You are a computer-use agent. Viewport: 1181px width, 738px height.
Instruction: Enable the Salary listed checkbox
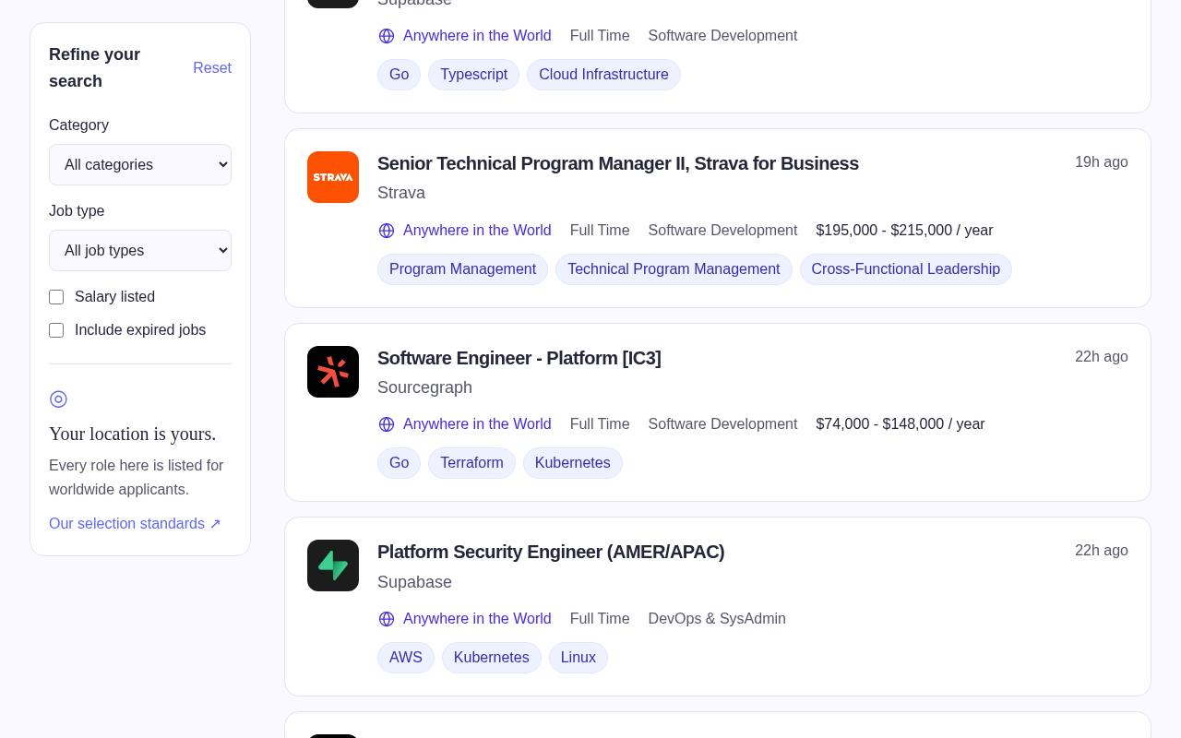pos(56,297)
